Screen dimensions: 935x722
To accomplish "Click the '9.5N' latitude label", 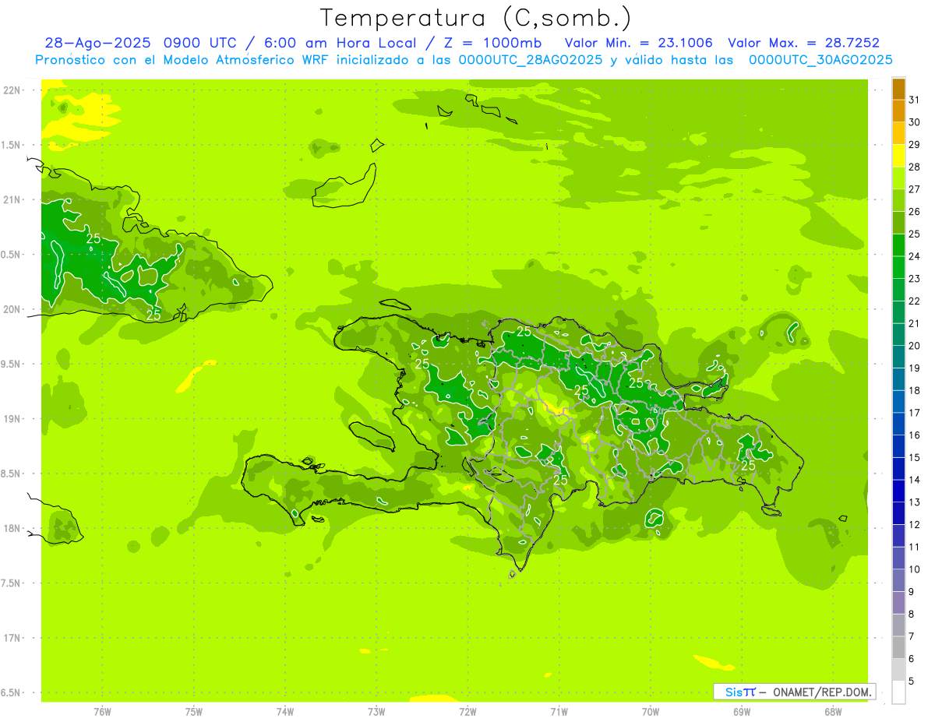I will tap(12, 364).
